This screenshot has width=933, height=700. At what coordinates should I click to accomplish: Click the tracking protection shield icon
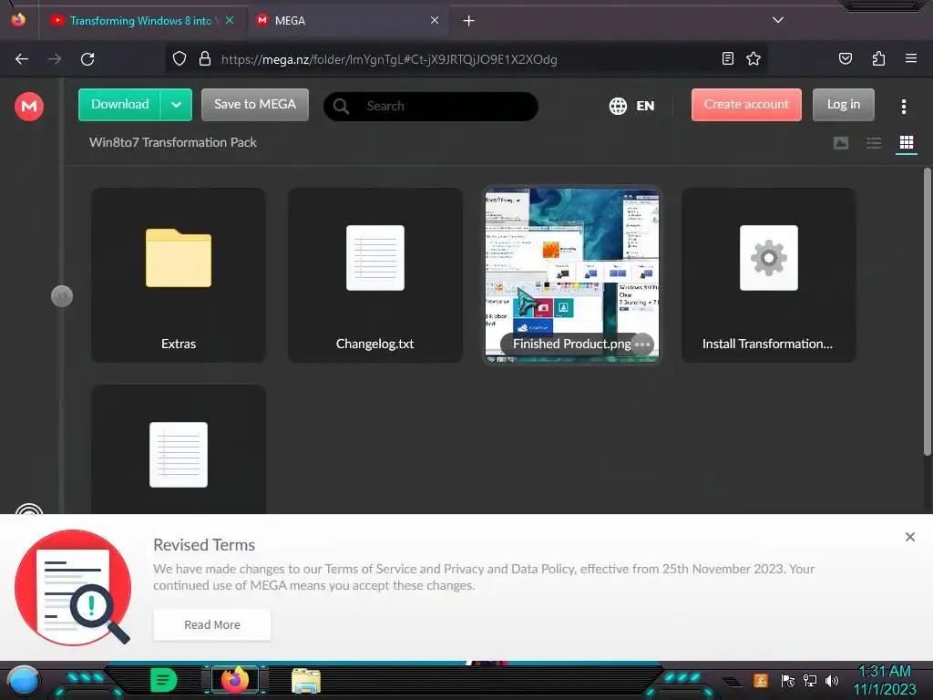179,59
